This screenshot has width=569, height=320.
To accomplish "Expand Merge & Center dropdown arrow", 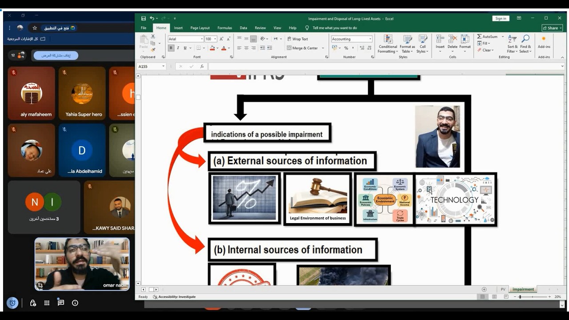I will 323,48.
